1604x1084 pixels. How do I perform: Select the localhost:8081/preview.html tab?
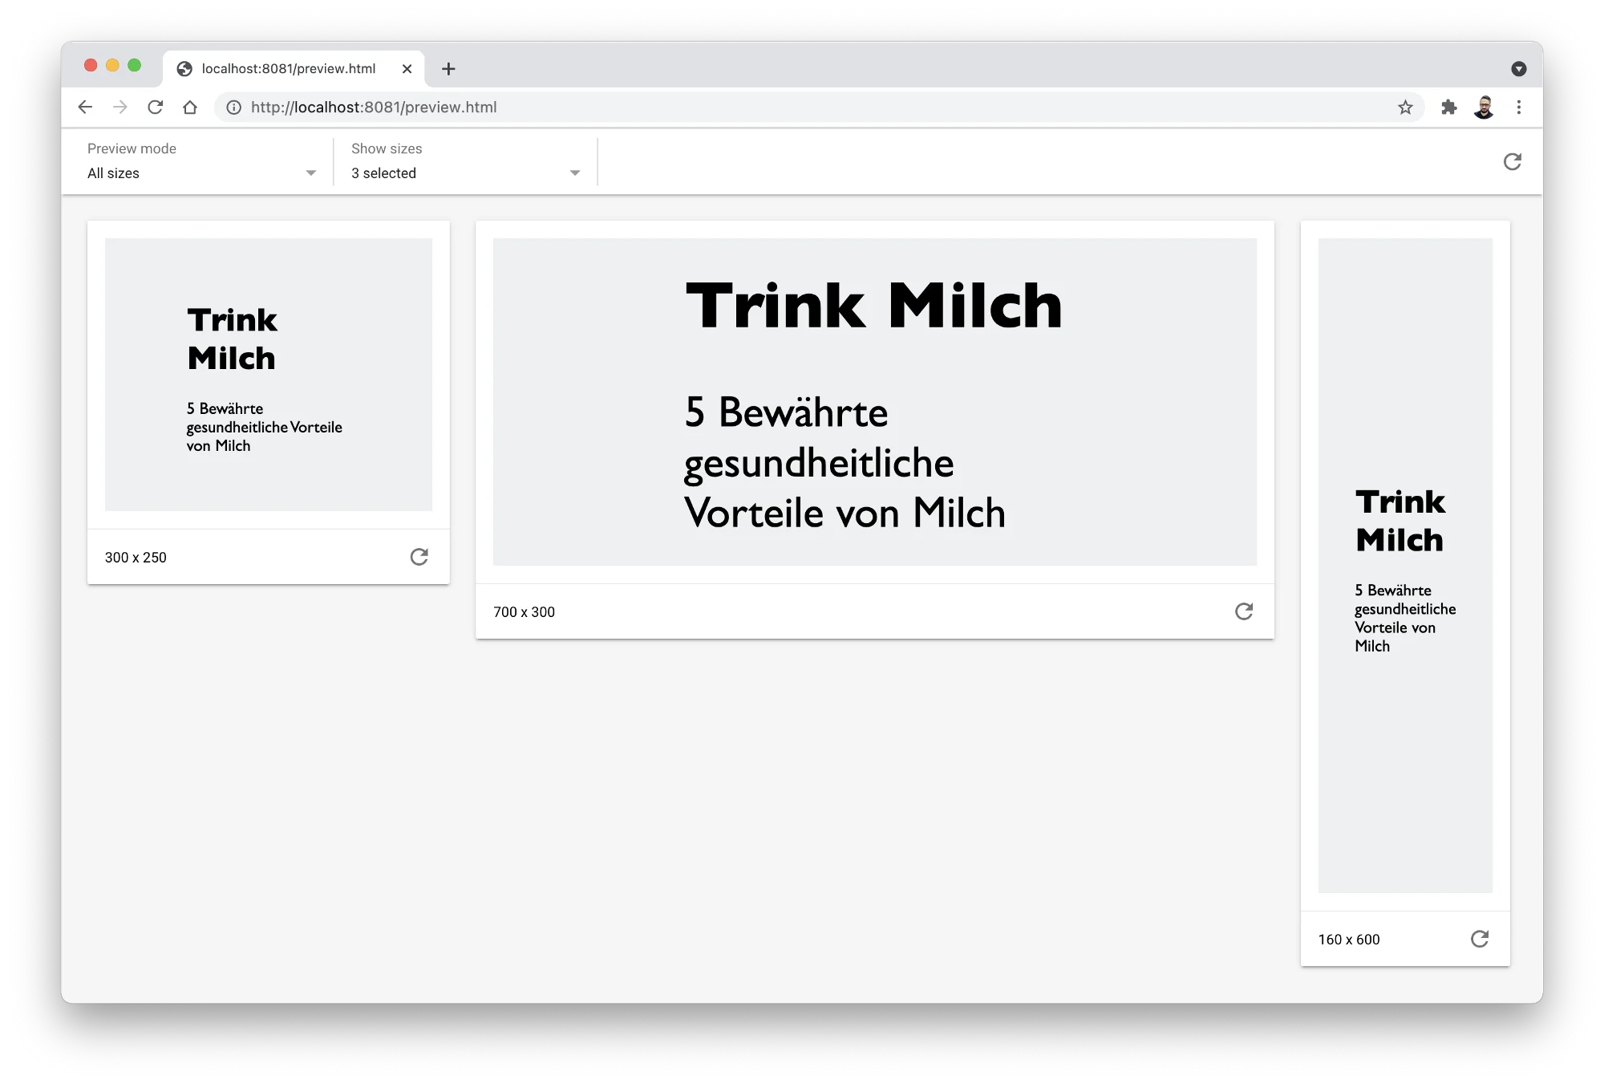click(288, 69)
